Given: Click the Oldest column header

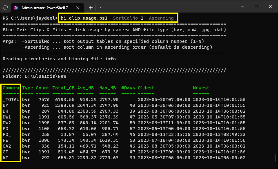Looking at the screenshot, I should [x=146, y=88].
